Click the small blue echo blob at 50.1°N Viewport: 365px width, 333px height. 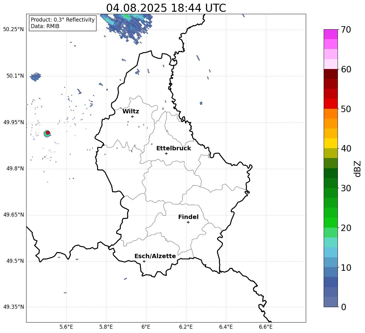coord(36,77)
